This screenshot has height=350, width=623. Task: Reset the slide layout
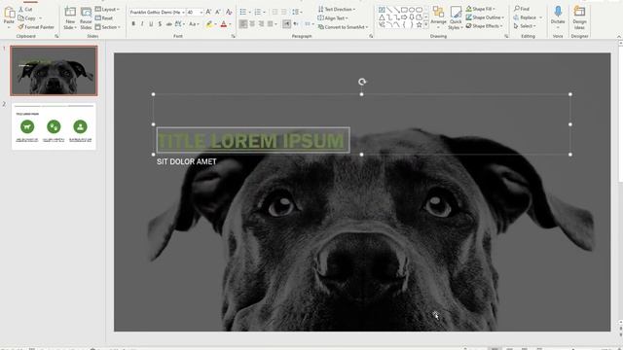104,18
